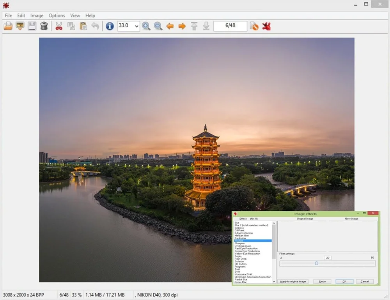Zoom in using the magnifier plus icon

146,26
